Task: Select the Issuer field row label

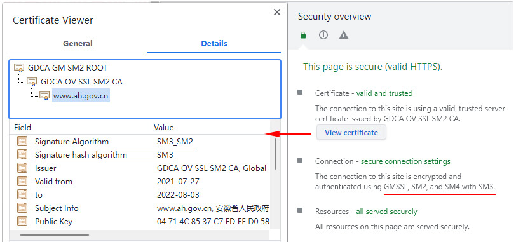Action: coord(45,168)
